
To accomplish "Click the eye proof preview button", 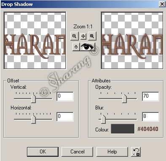I will tap(88, 47).
